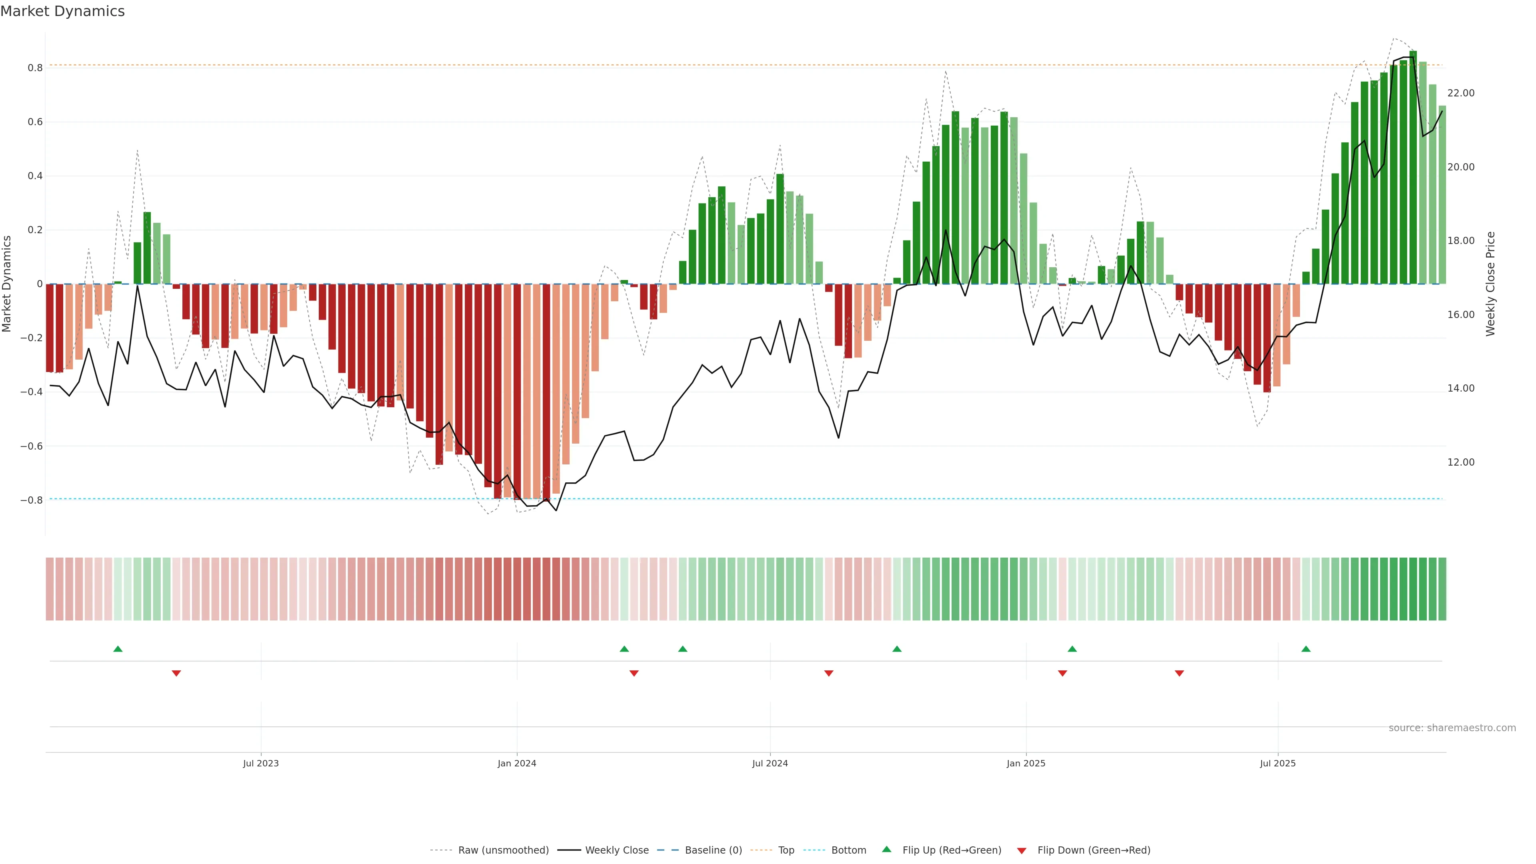The image size is (1536, 864).
Task: Click the green flip-up marker left of Jan 2025
Action: tap(897, 649)
